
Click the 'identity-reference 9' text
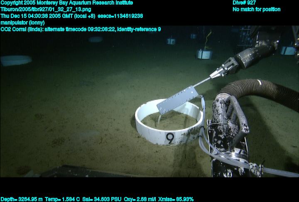click(x=139, y=30)
